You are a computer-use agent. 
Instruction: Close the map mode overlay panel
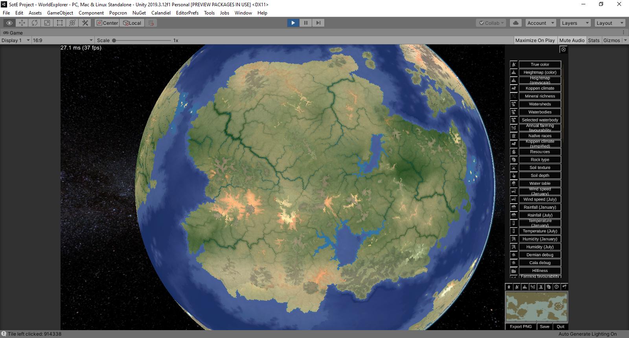pyautogui.click(x=563, y=50)
